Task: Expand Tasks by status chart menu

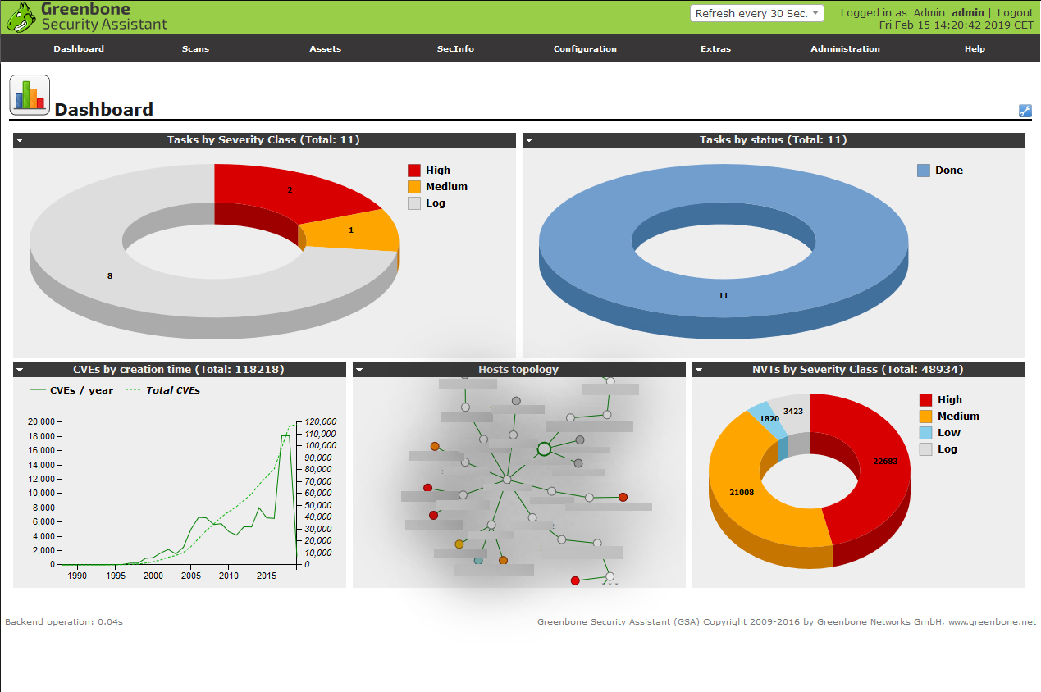Action: [x=529, y=140]
